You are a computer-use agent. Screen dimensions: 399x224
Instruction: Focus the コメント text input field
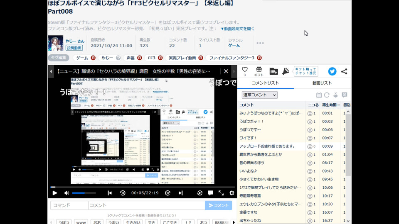click(147, 205)
